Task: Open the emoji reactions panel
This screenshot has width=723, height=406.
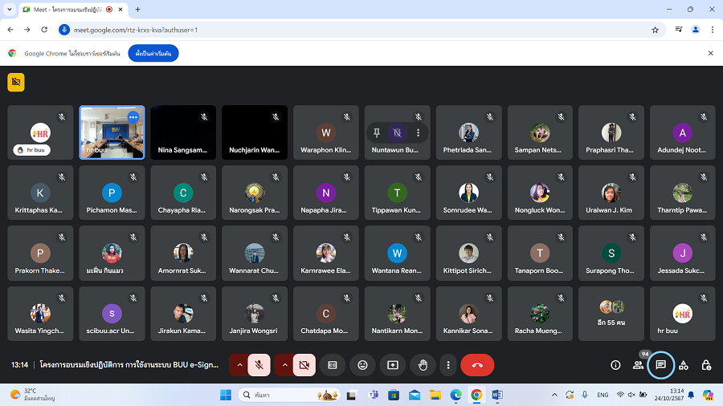Action: [x=362, y=365]
